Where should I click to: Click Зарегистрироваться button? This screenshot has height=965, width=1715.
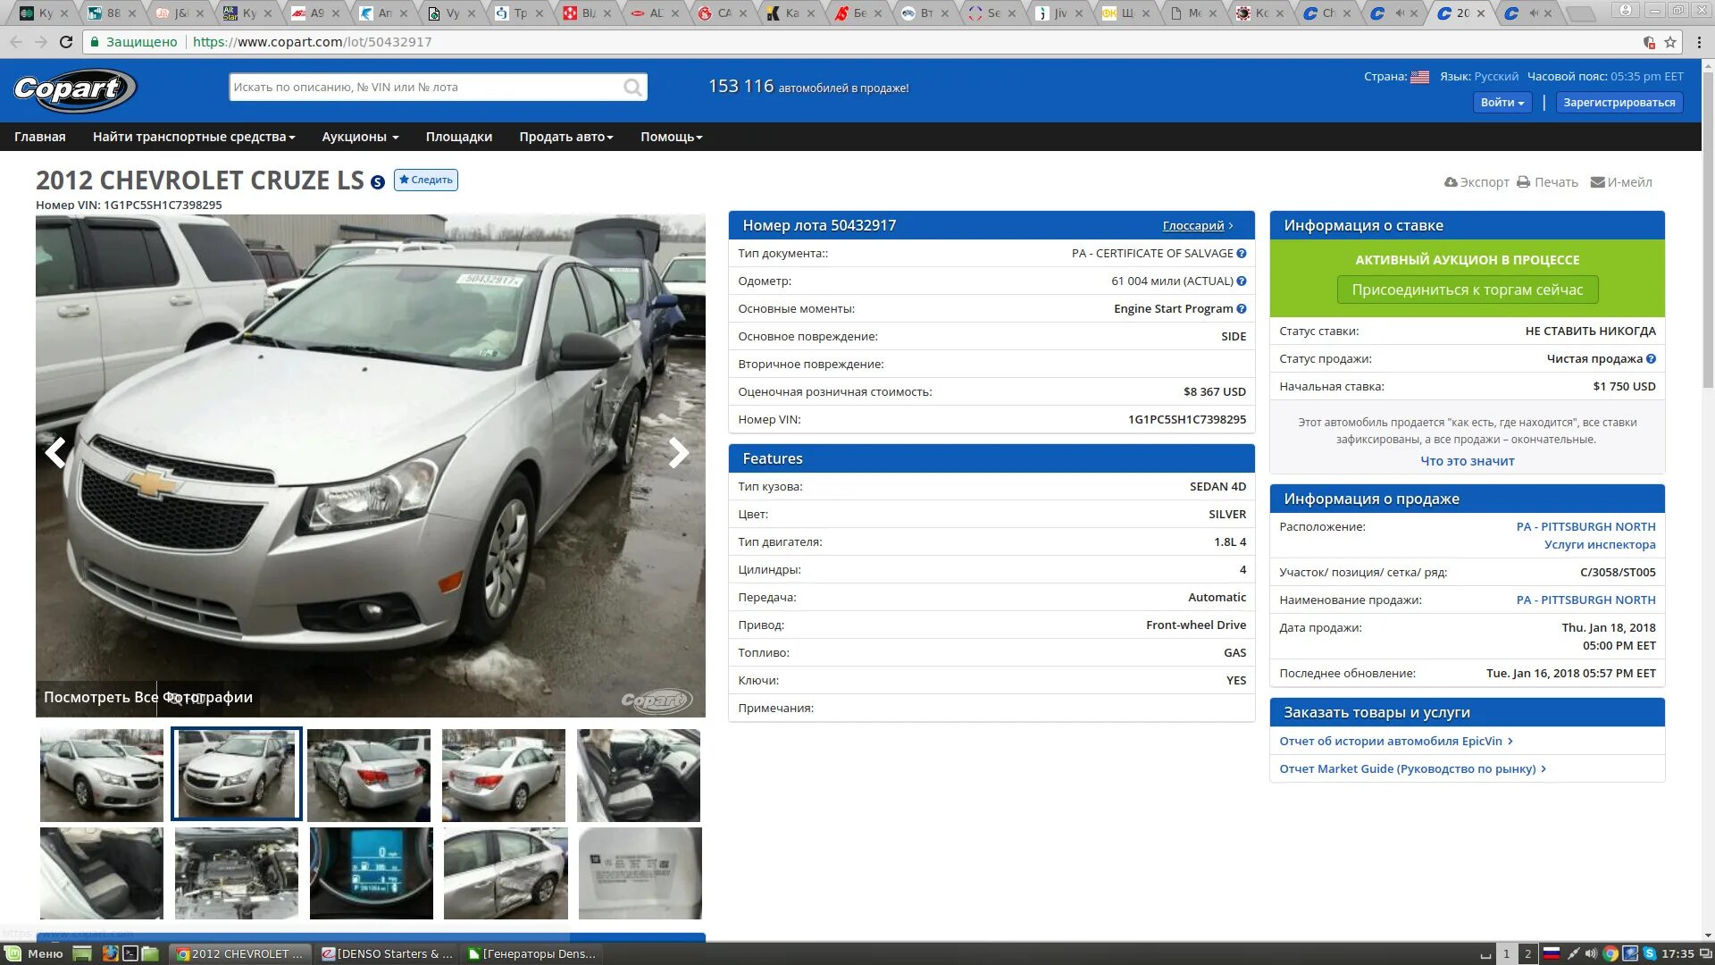click(x=1619, y=103)
